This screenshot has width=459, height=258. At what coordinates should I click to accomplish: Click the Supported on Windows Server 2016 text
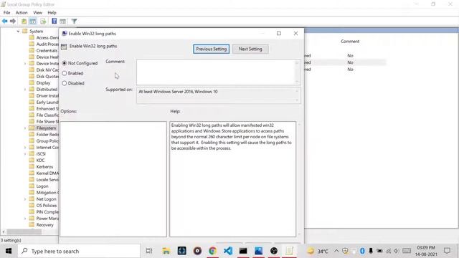pos(178,92)
